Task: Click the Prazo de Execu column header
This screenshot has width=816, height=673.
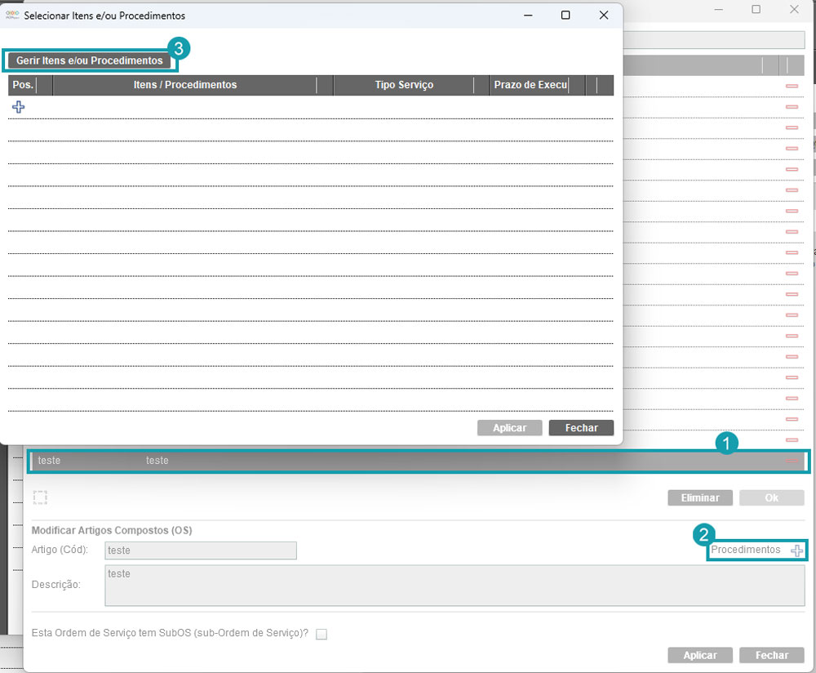Action: (530, 85)
